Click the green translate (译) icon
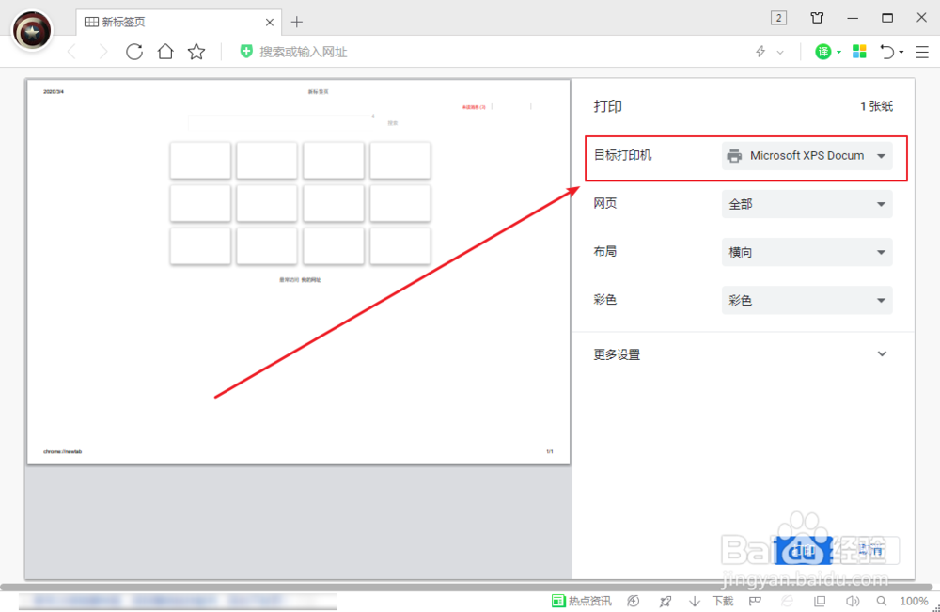 [823, 52]
